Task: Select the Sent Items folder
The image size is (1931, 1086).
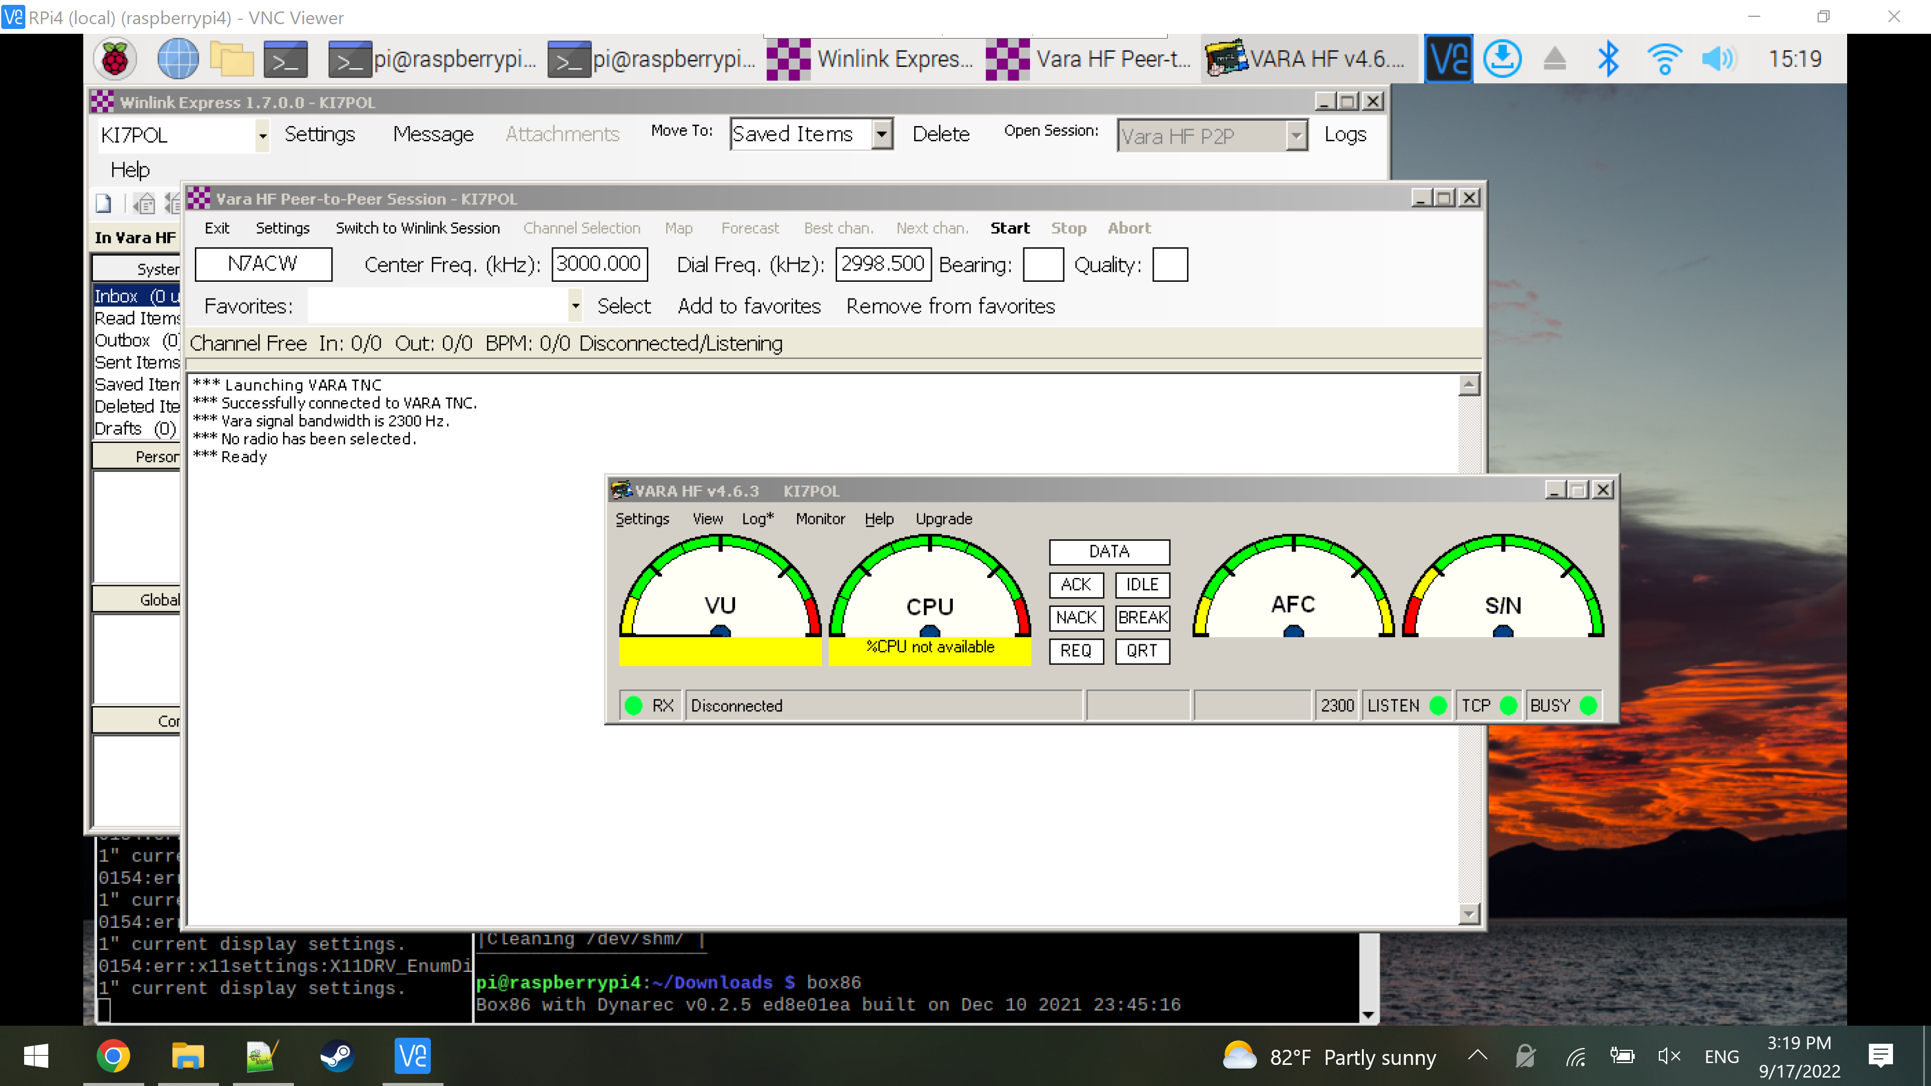Action: pos(136,363)
